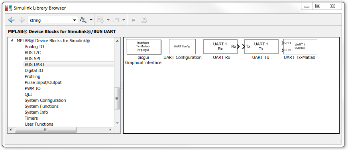The height and width of the screenshot is (150, 348).
Task: Select System Info library
Action: (36, 112)
